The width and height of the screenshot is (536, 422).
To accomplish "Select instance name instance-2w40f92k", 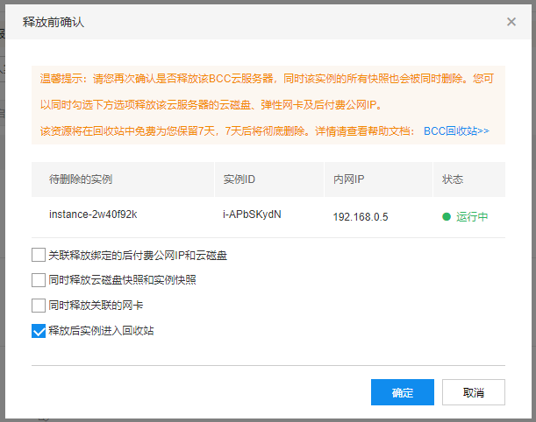I will click(x=92, y=215).
